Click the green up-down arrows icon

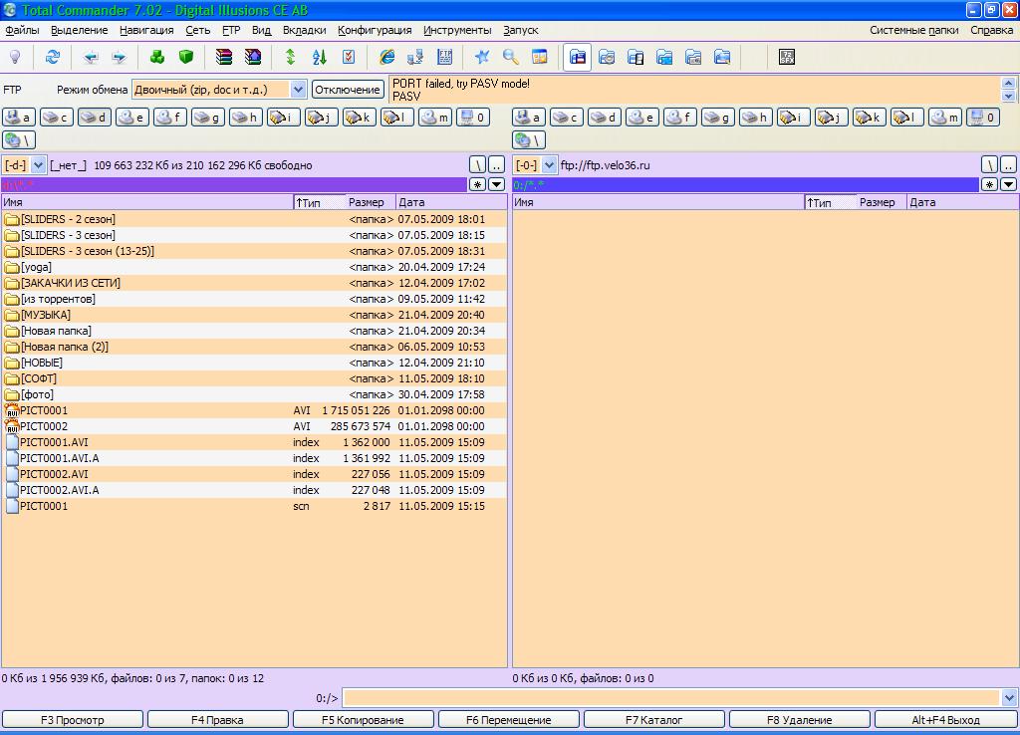point(291,57)
